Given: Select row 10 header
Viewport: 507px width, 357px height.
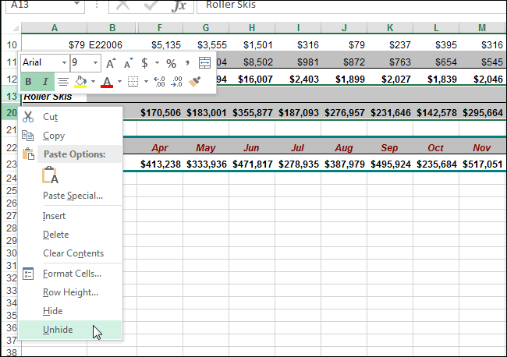Looking at the screenshot, I should (x=12, y=44).
